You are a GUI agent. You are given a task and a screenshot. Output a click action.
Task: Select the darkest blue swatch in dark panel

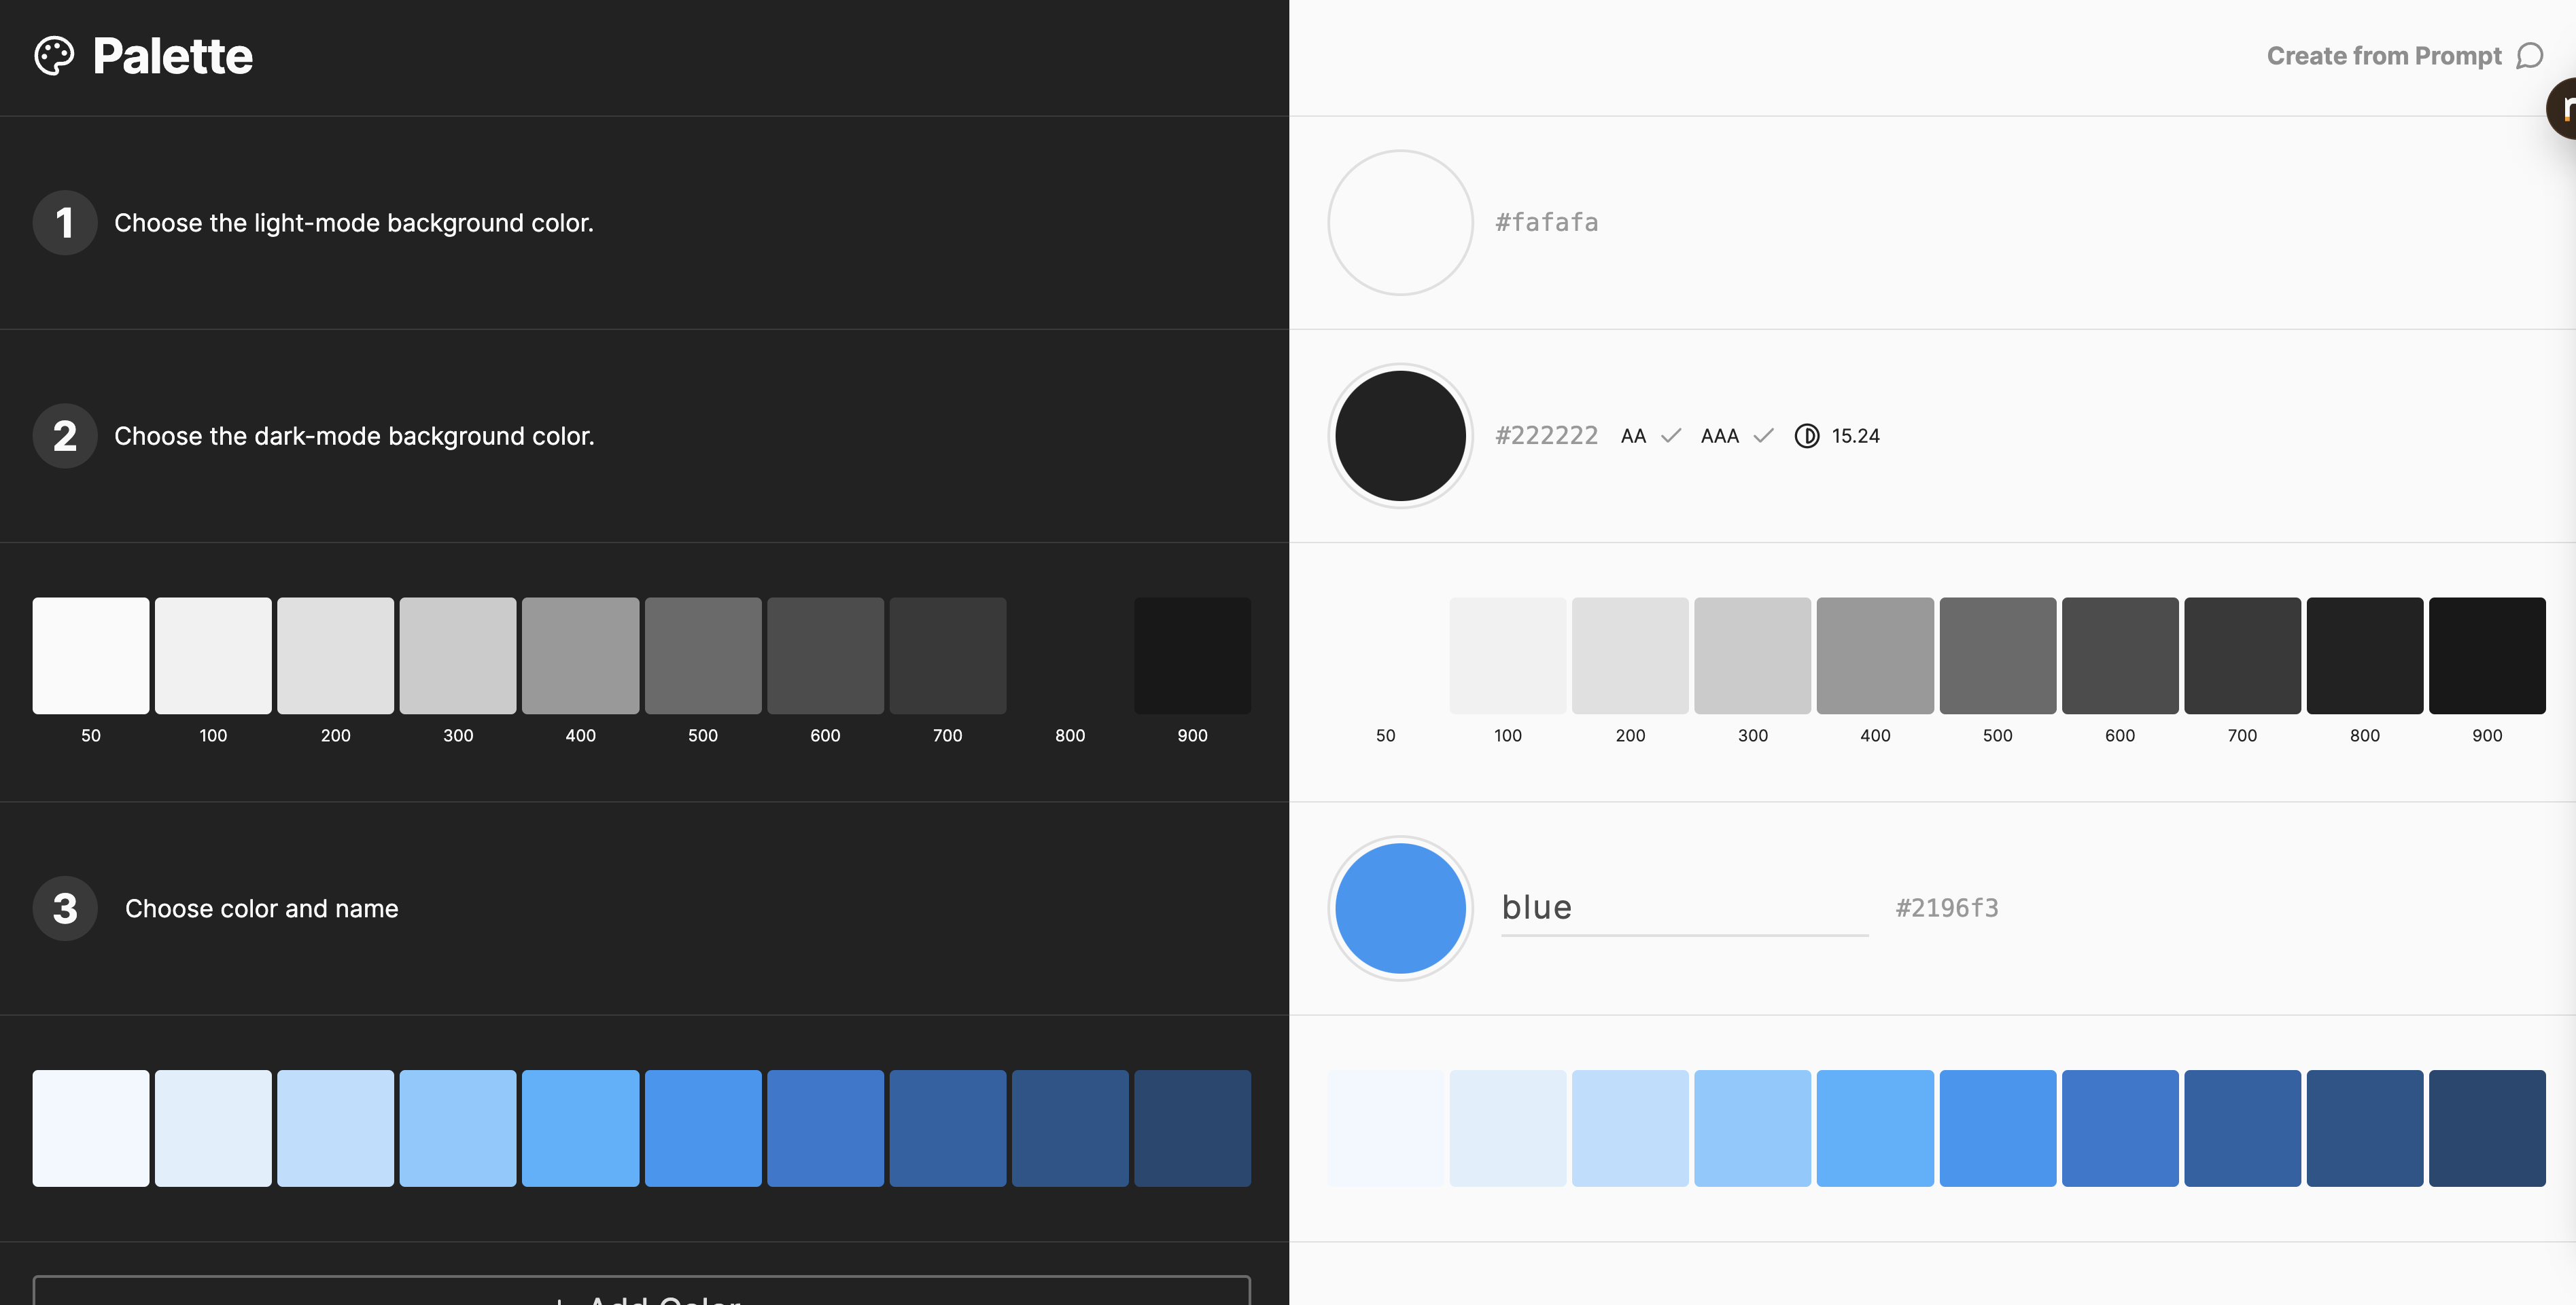click(x=1192, y=1128)
